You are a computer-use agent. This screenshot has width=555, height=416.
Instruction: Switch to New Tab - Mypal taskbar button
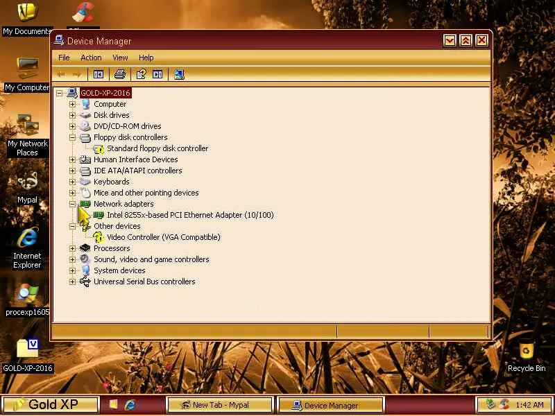coord(220,405)
